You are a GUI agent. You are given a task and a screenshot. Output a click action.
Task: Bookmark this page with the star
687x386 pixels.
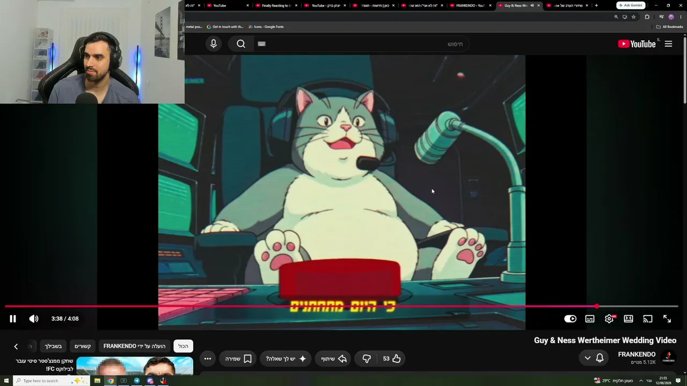pyautogui.click(x=633, y=17)
